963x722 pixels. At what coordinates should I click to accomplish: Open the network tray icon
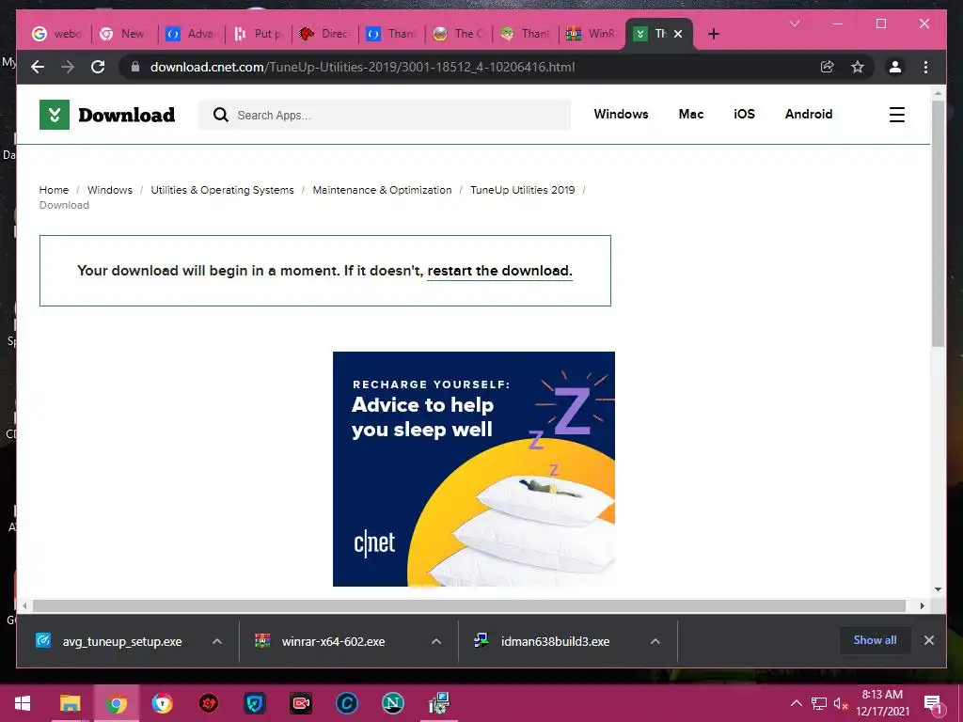pyautogui.click(x=819, y=703)
